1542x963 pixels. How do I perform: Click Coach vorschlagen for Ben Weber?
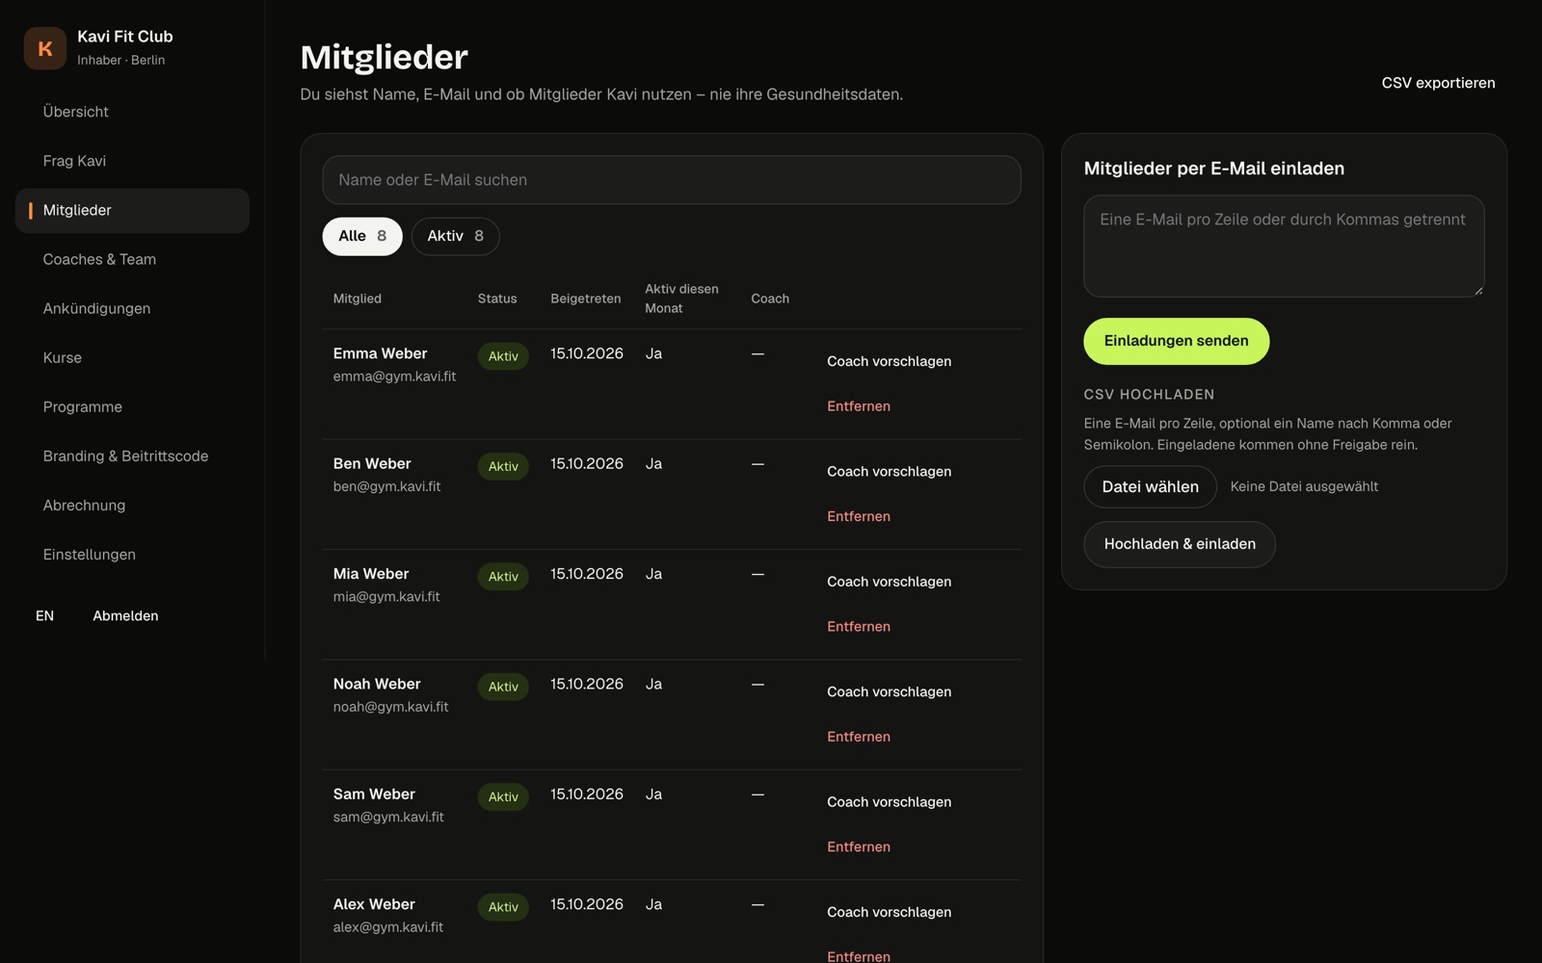pos(889,471)
